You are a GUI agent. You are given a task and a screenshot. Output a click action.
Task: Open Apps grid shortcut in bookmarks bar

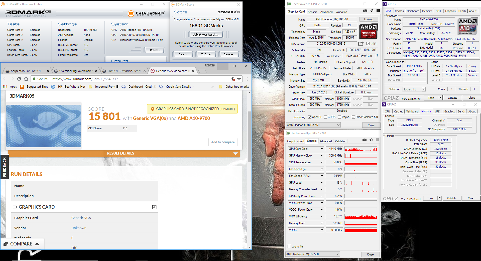click(5, 86)
